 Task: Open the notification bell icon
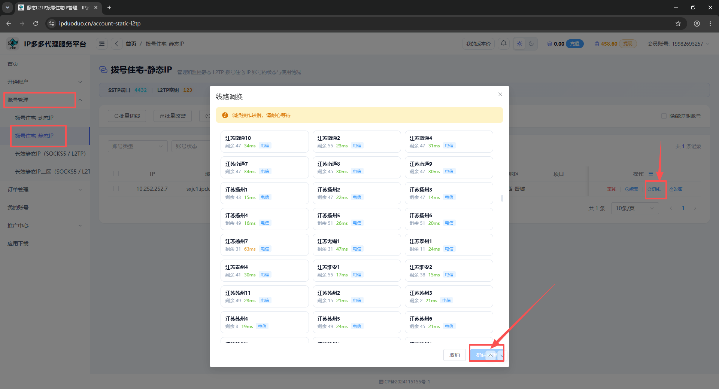[504, 43]
